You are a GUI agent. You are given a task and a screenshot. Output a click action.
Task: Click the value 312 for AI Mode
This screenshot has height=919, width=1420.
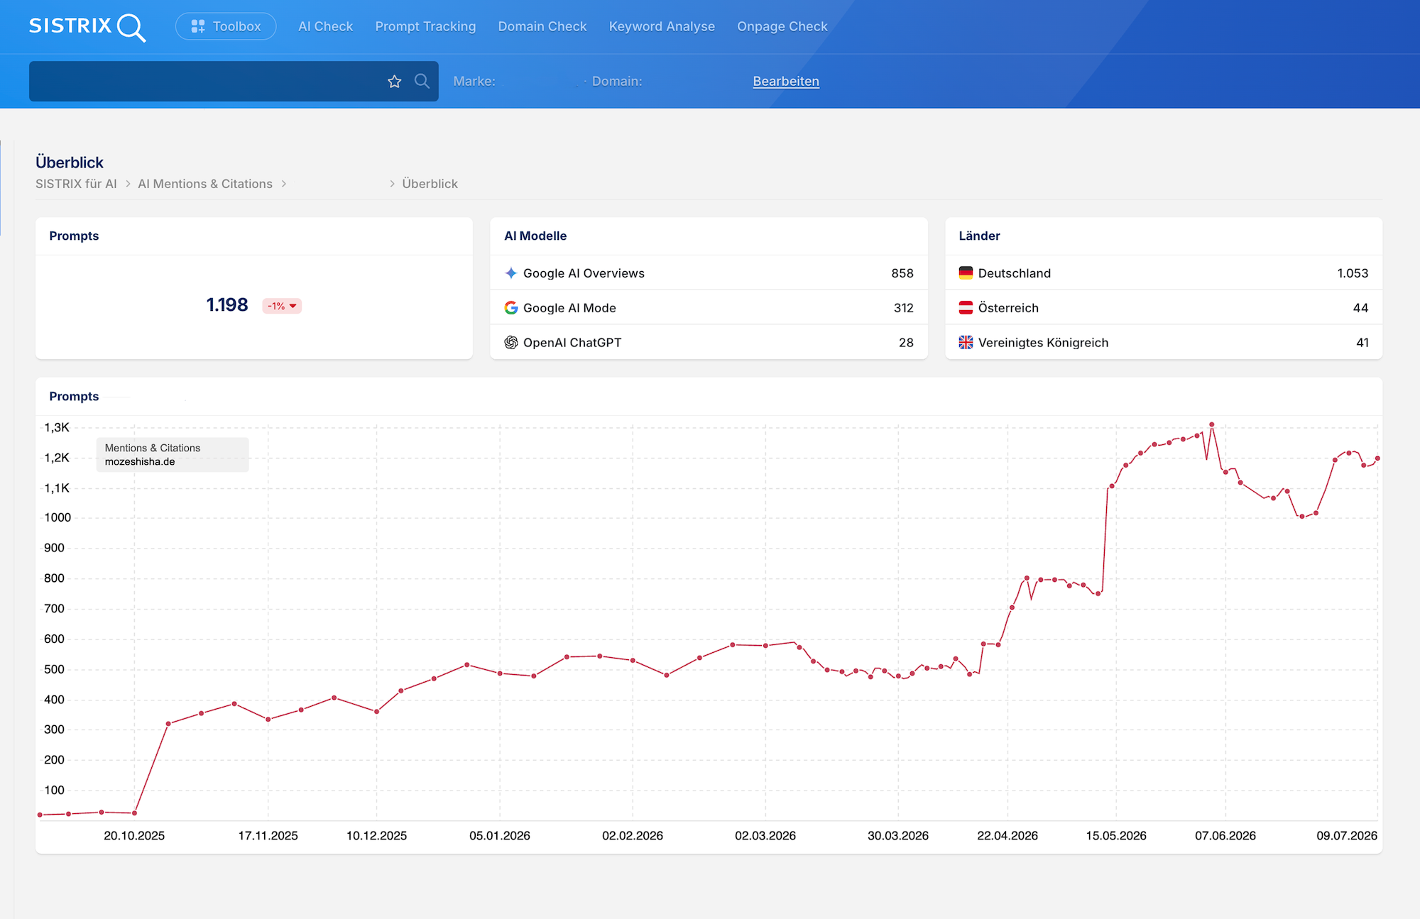(x=904, y=308)
